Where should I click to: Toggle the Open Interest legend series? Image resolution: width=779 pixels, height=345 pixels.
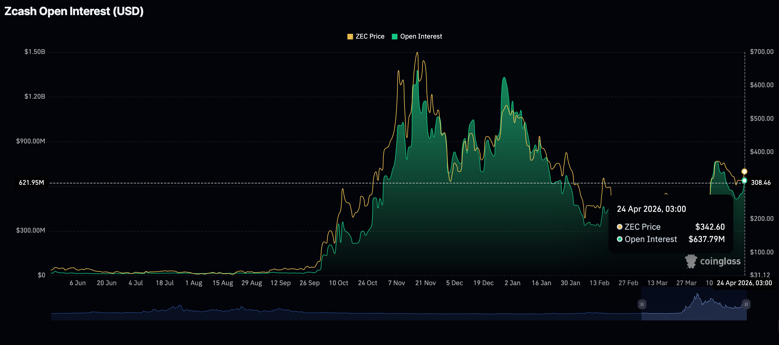click(x=421, y=37)
